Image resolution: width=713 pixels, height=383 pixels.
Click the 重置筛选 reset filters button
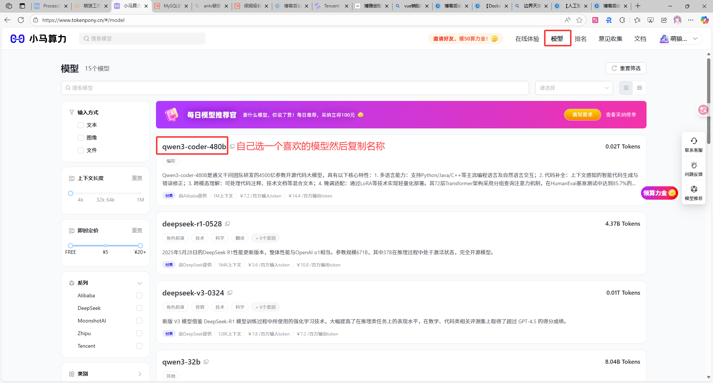(x=626, y=68)
